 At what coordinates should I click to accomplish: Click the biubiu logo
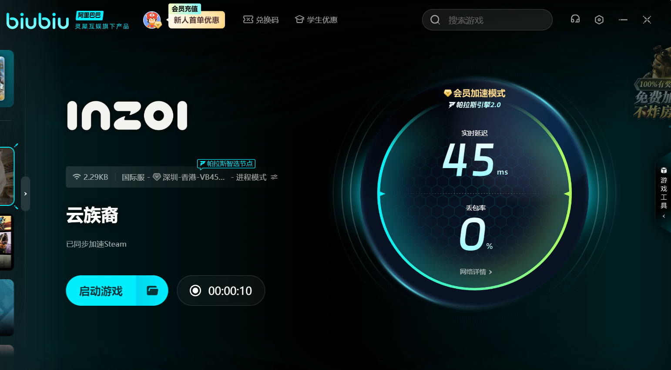click(x=37, y=20)
